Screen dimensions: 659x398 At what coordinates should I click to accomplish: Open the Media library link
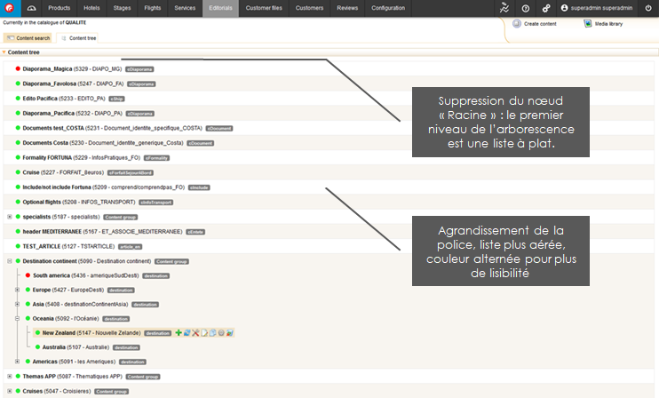click(x=606, y=23)
